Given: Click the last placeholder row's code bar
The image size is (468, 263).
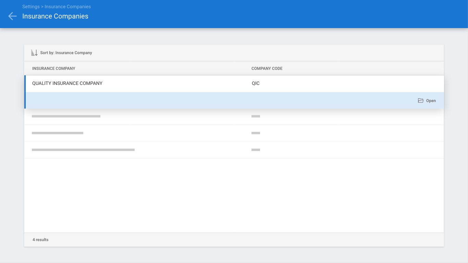Looking at the screenshot, I should 256,150.
